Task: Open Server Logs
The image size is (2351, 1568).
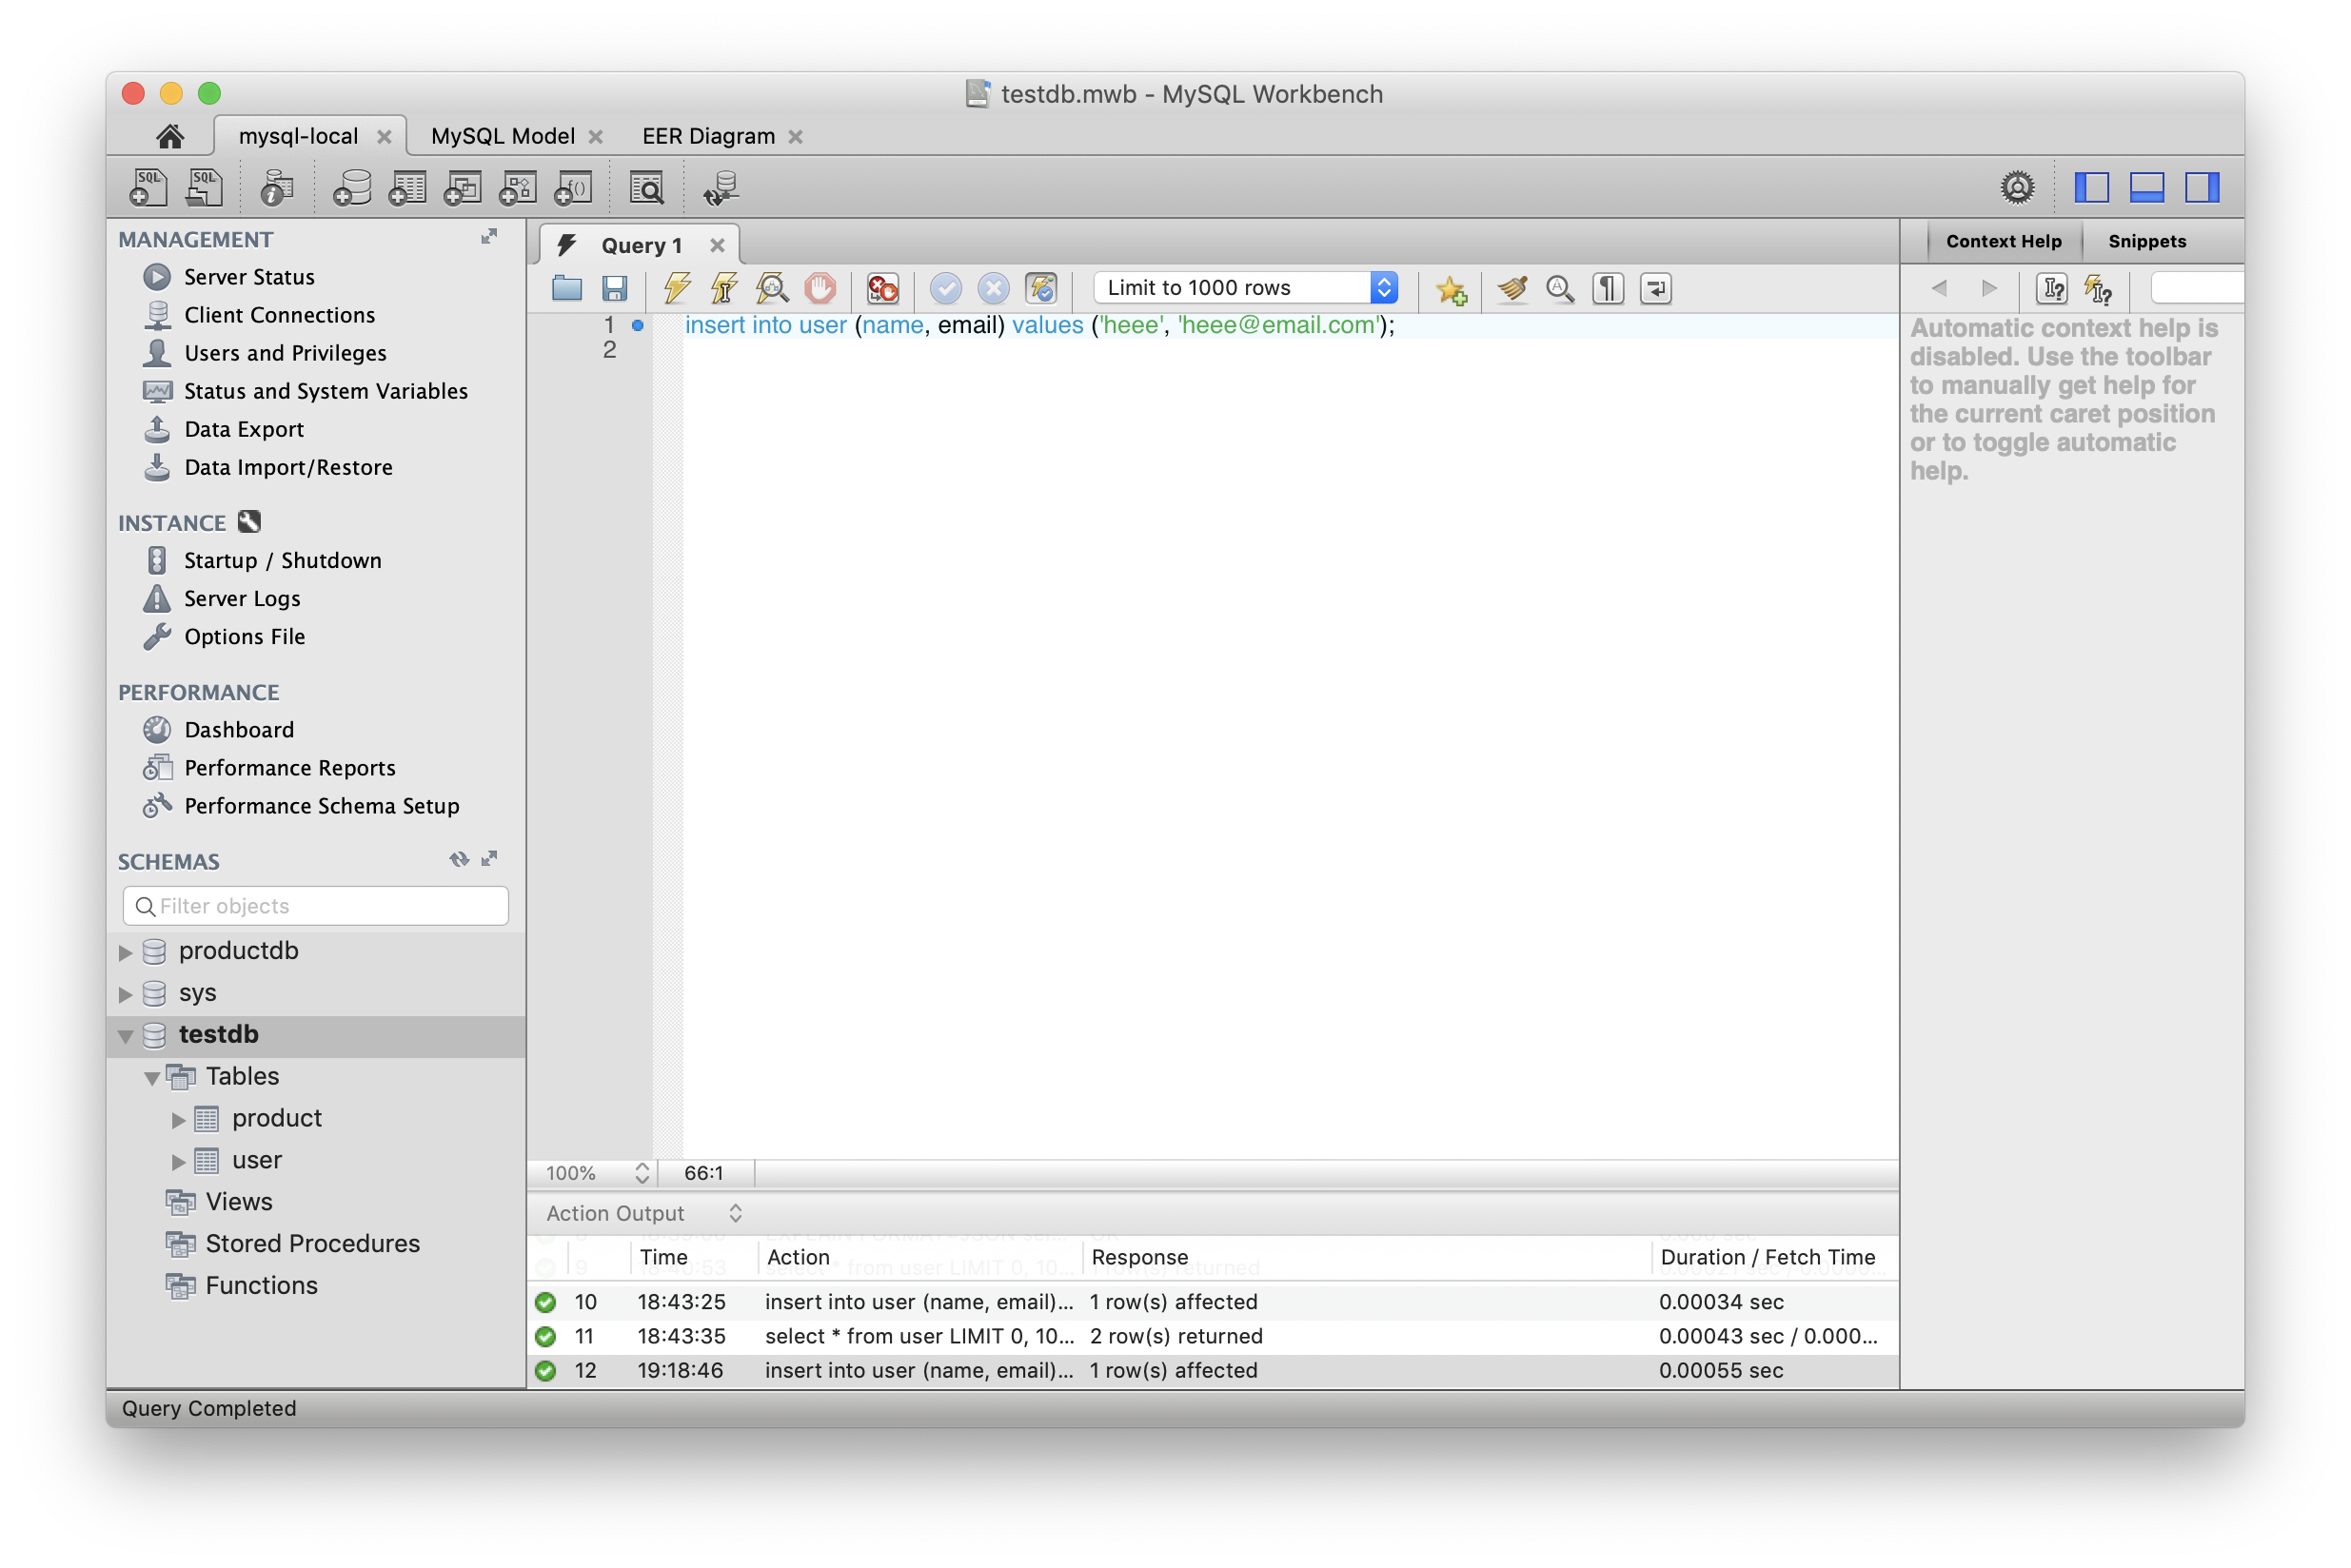Action: (242, 599)
